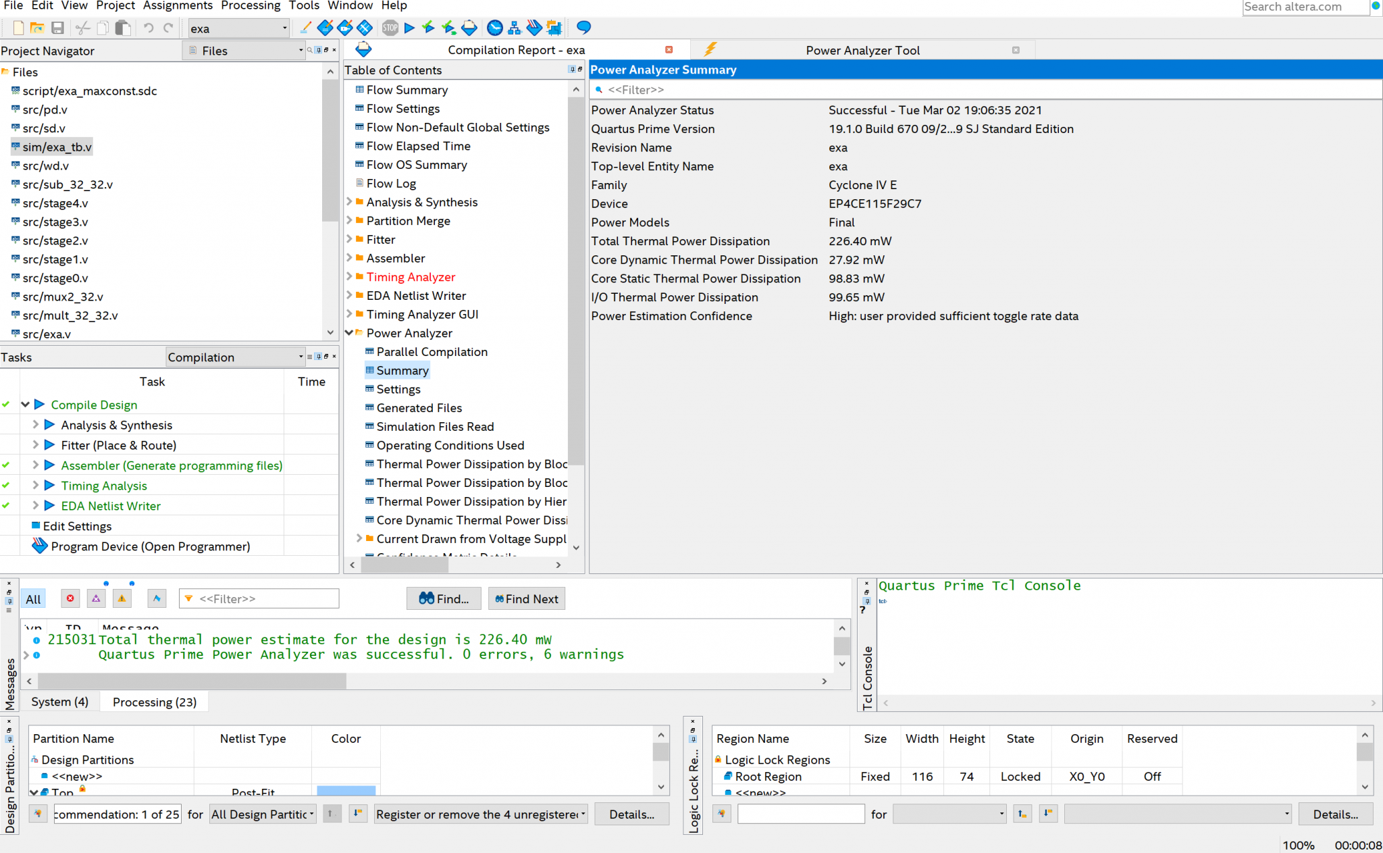Click the Start Compilation play icon
1383x853 pixels.
(409, 28)
